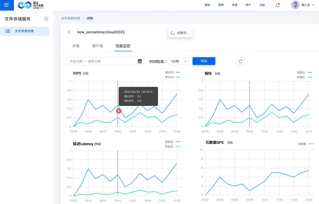This screenshot has width=319, height=204.
Task: Open the calendar date picker icon
Action: [x=140, y=61]
